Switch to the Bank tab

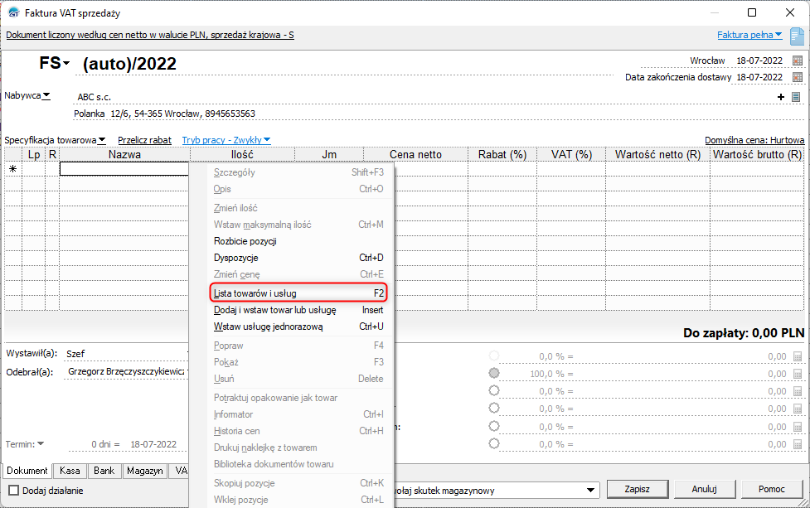104,471
